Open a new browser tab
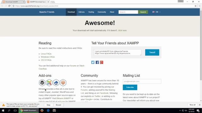202x113 pixels. pyautogui.click(x=53, y=2)
